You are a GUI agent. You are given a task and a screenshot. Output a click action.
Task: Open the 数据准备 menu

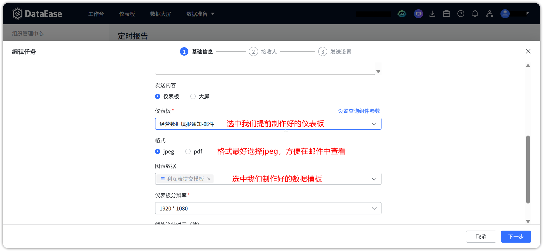(200, 14)
